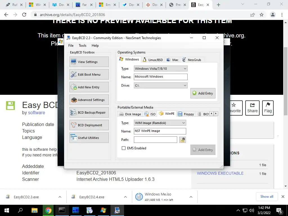Expand the Drive C:\ dropdown
Viewport: 288px width, 216px height.
[x=161, y=85]
